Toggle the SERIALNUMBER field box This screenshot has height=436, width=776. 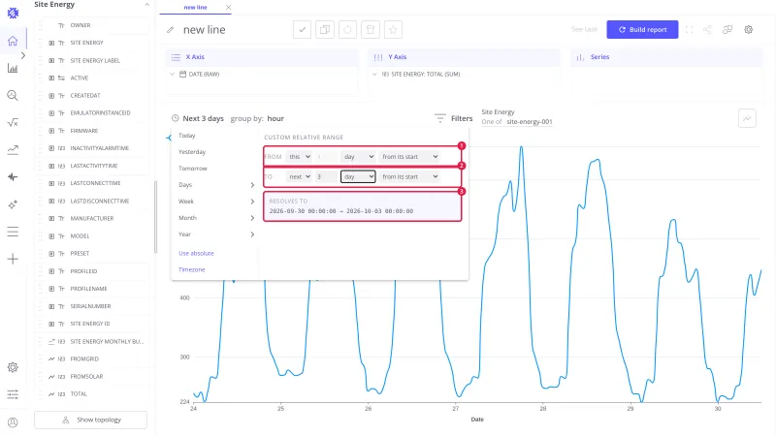click(51, 306)
